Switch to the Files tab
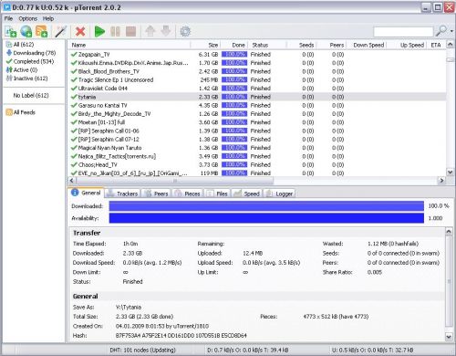 pos(217,194)
